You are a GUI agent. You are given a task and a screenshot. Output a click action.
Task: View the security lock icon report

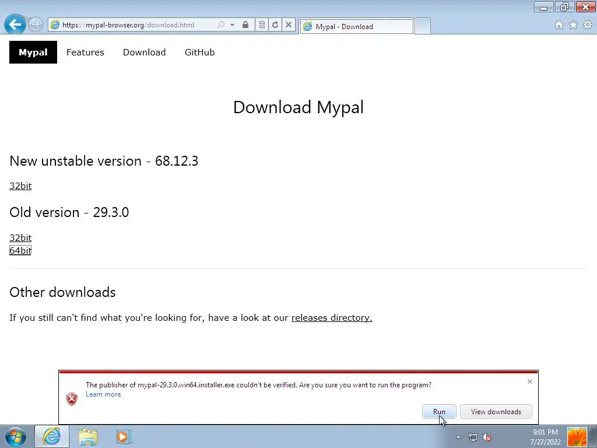245,24
